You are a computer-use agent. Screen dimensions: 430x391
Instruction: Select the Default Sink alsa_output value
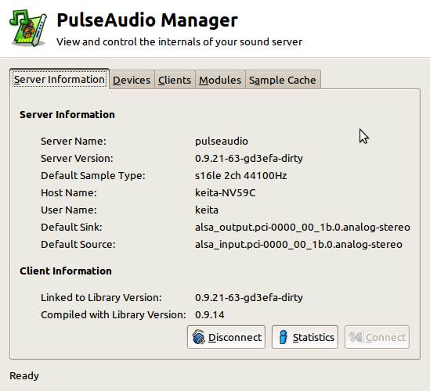(x=303, y=228)
